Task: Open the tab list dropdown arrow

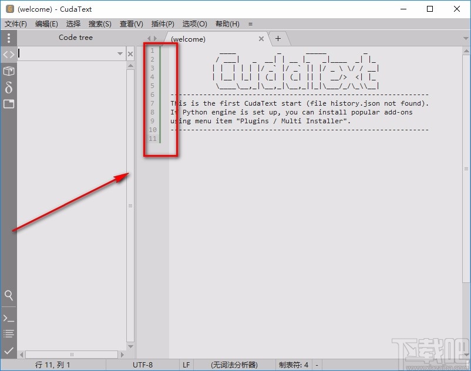Action: point(466,38)
